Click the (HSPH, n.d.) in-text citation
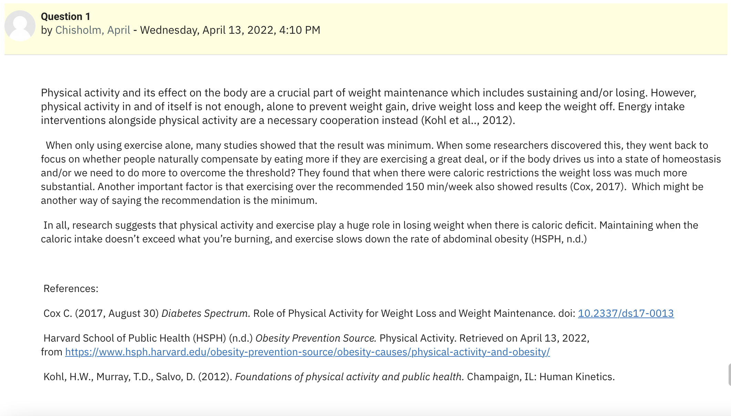This screenshot has width=731, height=416. tap(559, 239)
